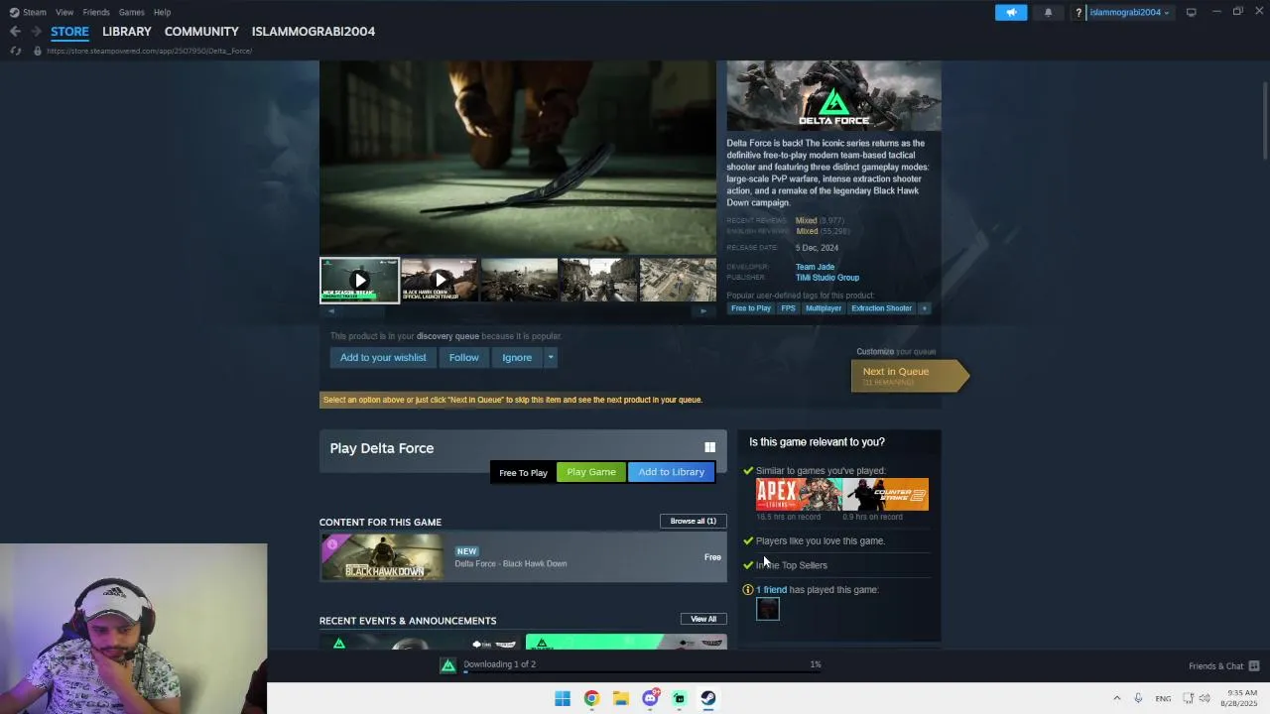The height and width of the screenshot is (714, 1270).
Task: Open the Help menu
Action: coord(162,12)
